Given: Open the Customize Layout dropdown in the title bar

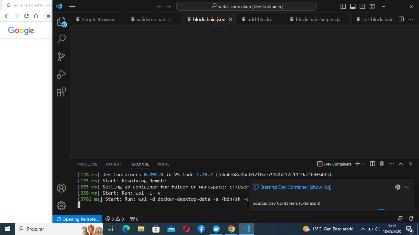Looking at the screenshot, I should tap(372, 6).
